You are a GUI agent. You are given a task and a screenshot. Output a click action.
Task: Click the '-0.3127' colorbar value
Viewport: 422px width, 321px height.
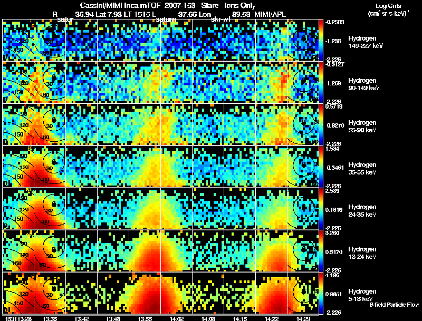334,64
